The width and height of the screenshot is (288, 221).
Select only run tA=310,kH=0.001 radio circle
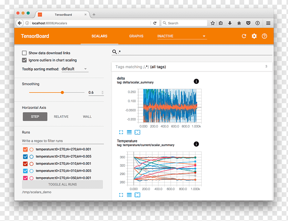pyautogui.click(x=31, y=164)
